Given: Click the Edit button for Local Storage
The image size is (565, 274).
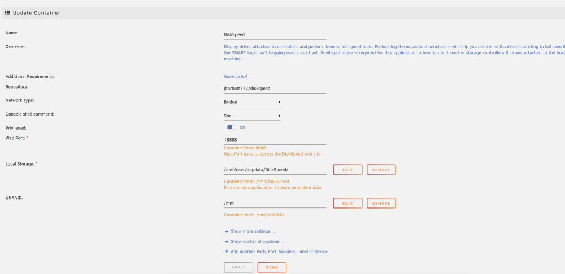Looking at the screenshot, I should click(347, 170).
